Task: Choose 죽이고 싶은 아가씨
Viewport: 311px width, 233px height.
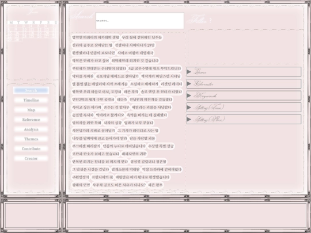Action: pyautogui.click(x=86, y=107)
